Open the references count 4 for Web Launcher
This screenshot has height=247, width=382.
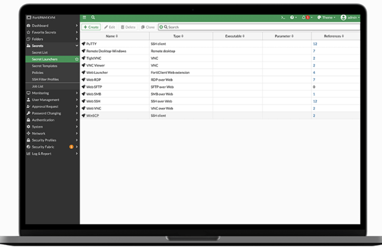[x=314, y=73]
